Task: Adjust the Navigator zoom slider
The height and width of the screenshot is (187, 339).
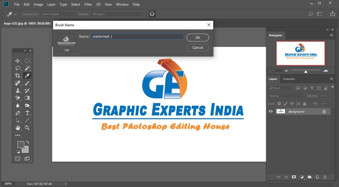Action: pyautogui.click(x=306, y=71)
